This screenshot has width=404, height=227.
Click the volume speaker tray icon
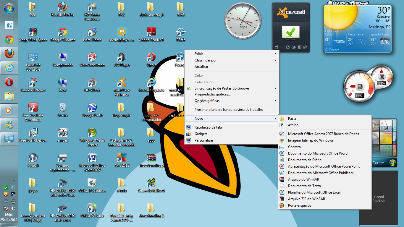[13, 208]
